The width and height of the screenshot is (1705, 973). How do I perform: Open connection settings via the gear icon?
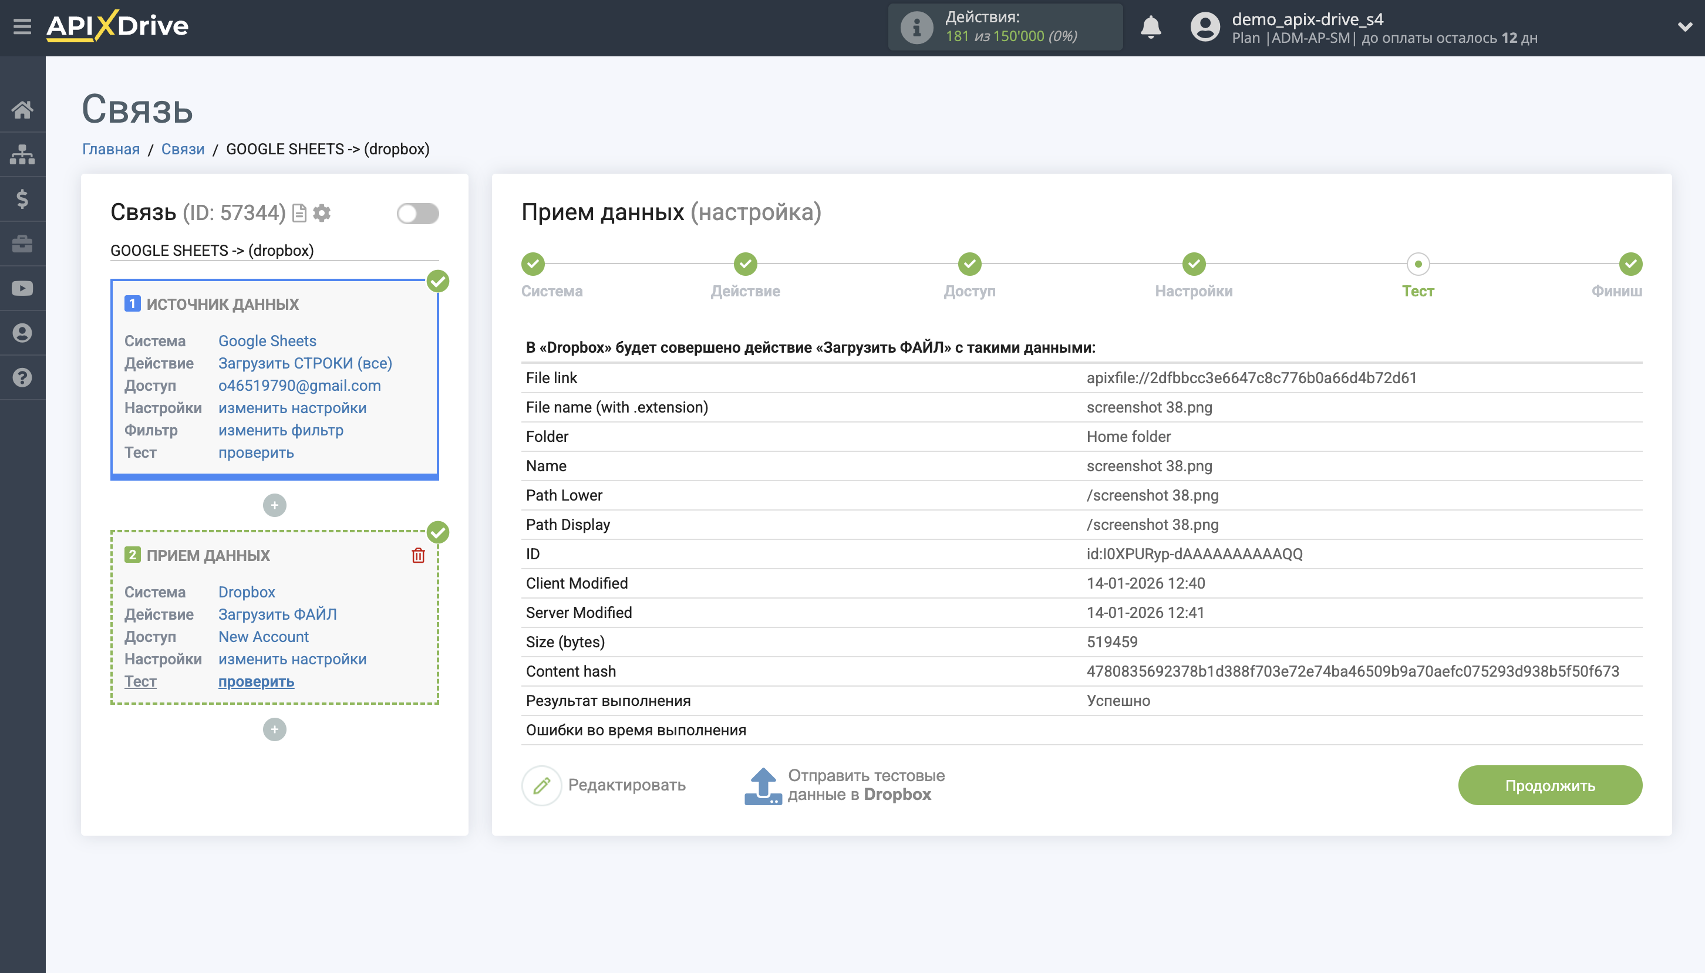point(322,212)
